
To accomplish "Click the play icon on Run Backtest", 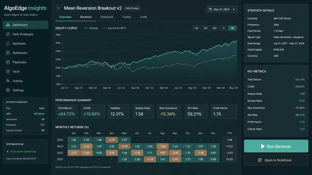I will (263, 146).
